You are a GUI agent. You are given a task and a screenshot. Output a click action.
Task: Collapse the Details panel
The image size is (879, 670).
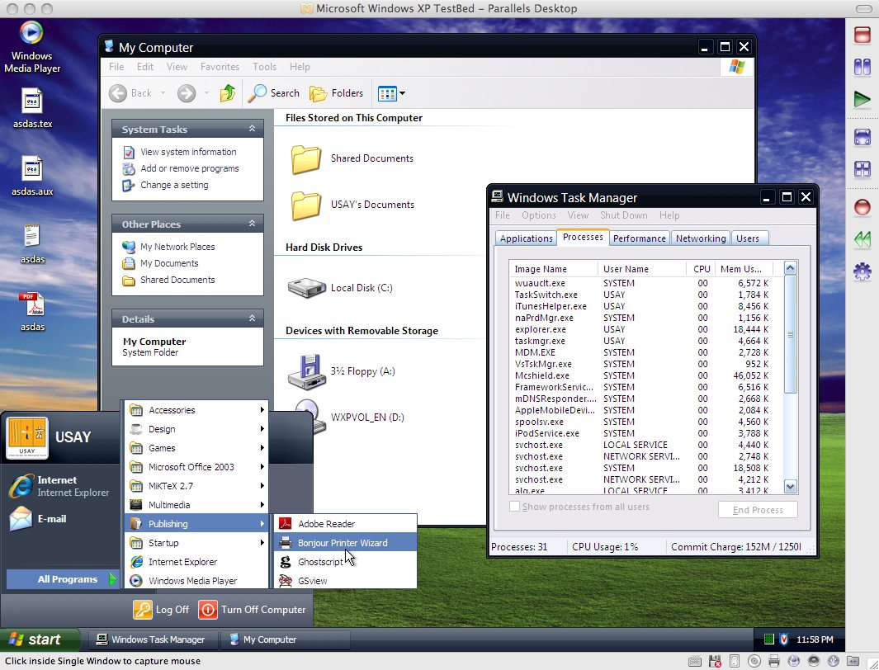[x=253, y=318]
